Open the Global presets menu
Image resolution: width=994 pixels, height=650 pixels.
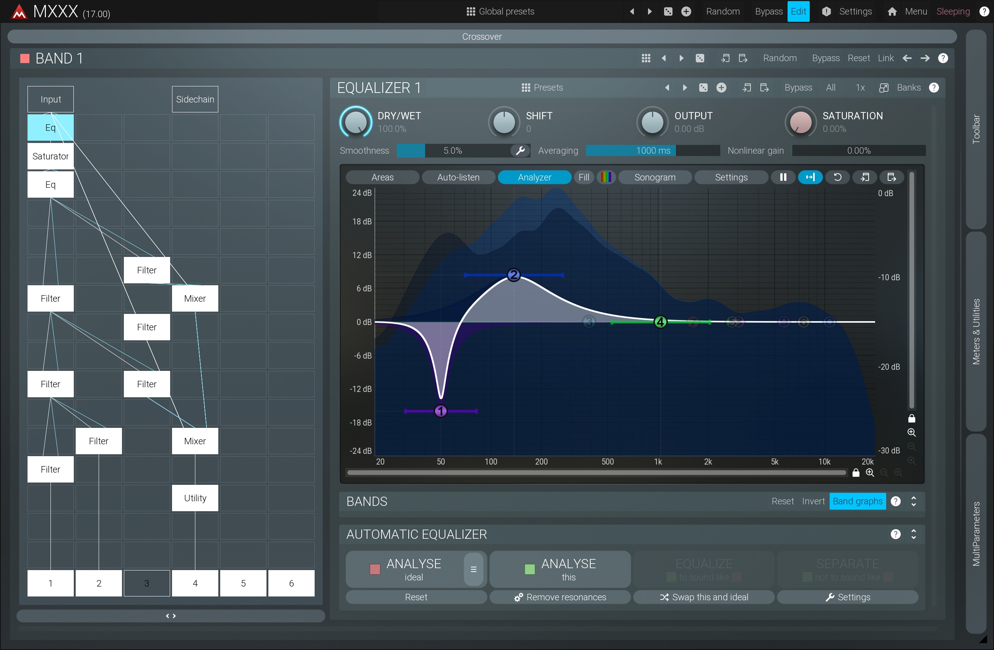[x=500, y=11]
